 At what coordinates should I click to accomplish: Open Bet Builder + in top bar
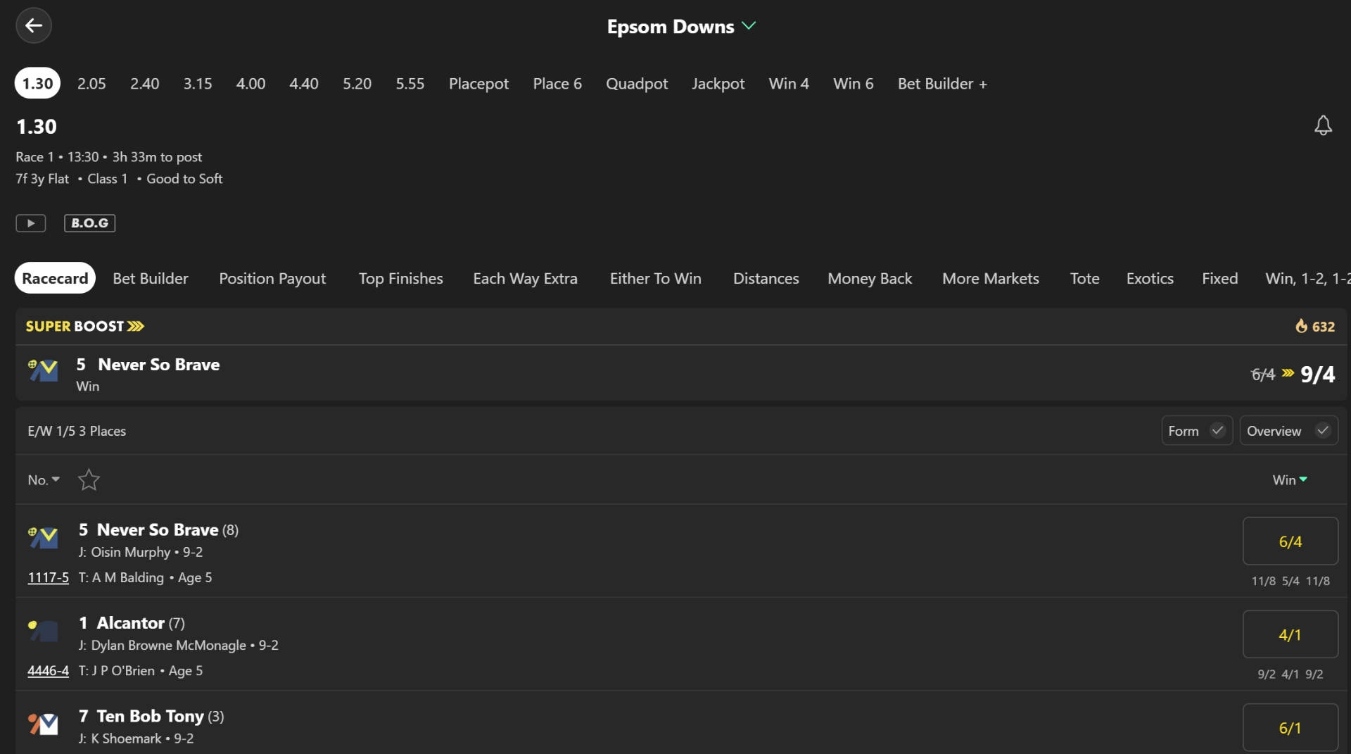942,83
